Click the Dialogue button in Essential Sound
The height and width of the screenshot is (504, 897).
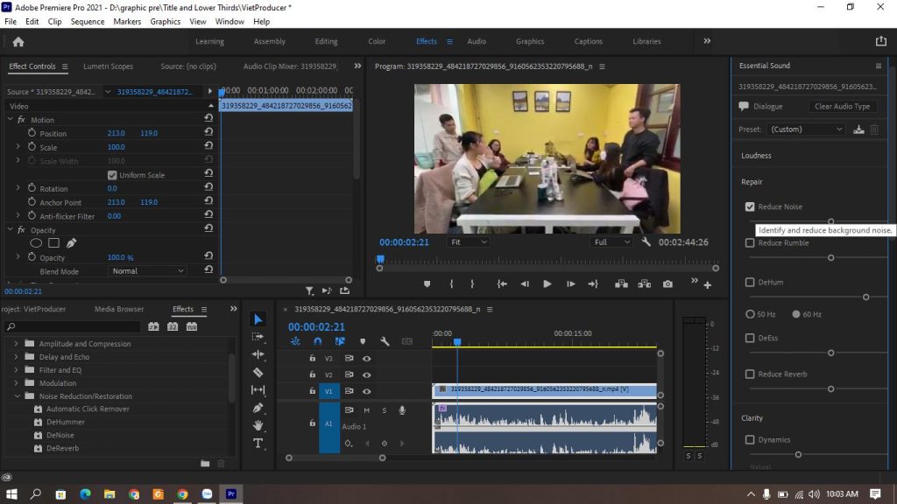[x=766, y=106]
